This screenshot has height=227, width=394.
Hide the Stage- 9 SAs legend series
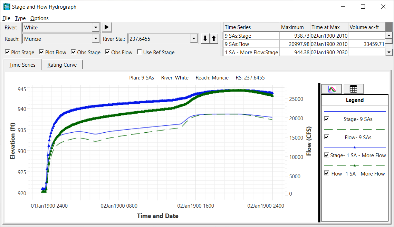[327, 119]
